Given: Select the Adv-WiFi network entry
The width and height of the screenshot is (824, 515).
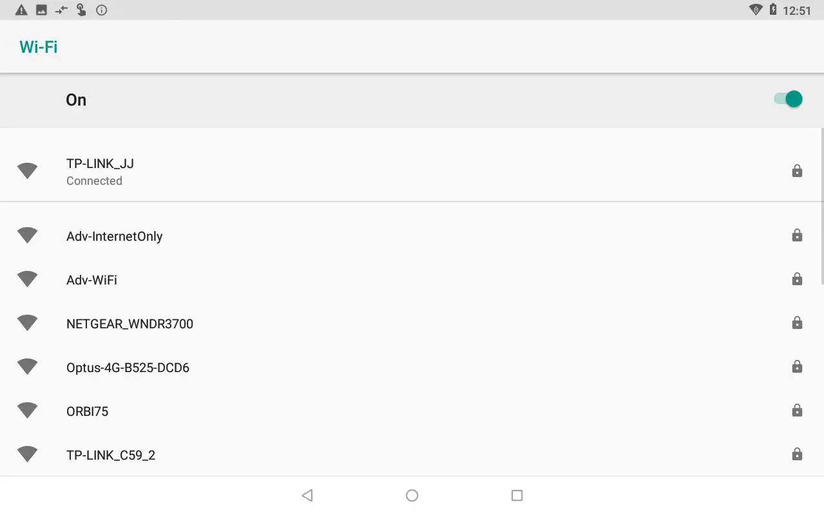Looking at the screenshot, I should 91,280.
